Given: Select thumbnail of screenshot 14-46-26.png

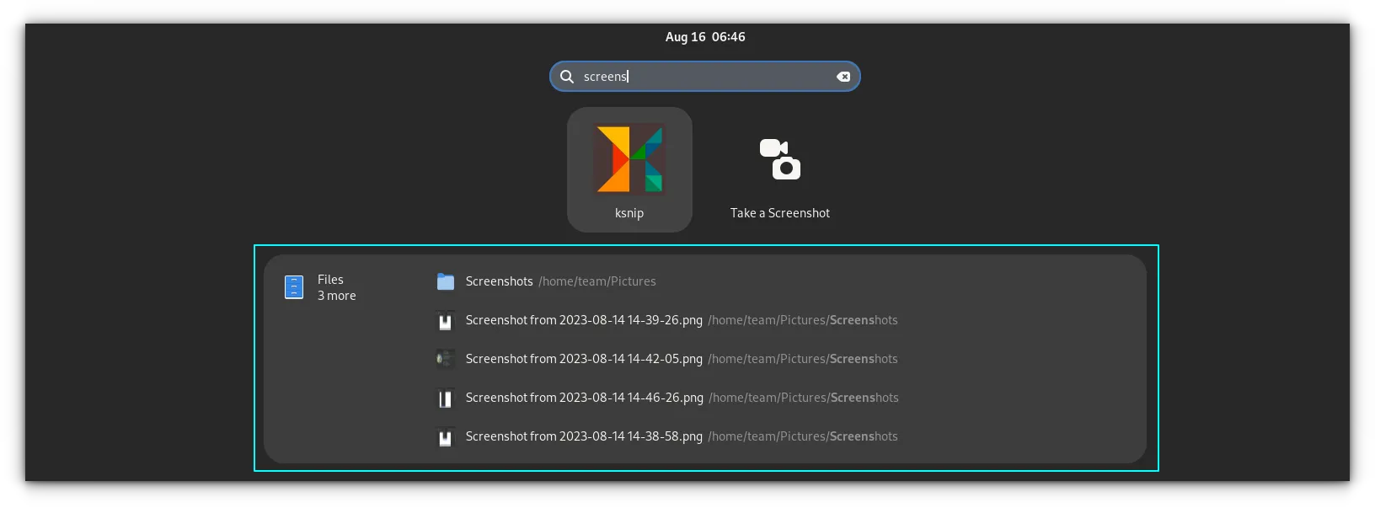Looking at the screenshot, I should pos(446,398).
